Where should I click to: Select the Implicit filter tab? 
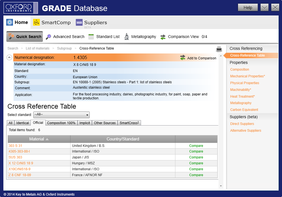[x=85, y=123]
